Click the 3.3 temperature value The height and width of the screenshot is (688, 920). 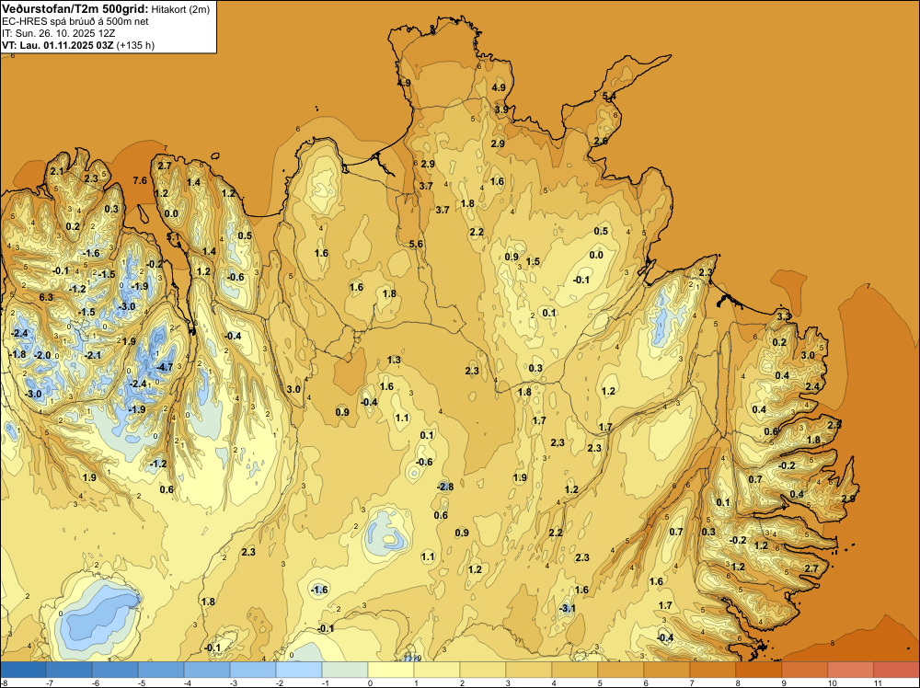[784, 316]
